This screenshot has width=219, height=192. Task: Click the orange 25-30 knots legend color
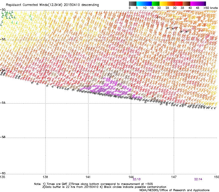171,4
